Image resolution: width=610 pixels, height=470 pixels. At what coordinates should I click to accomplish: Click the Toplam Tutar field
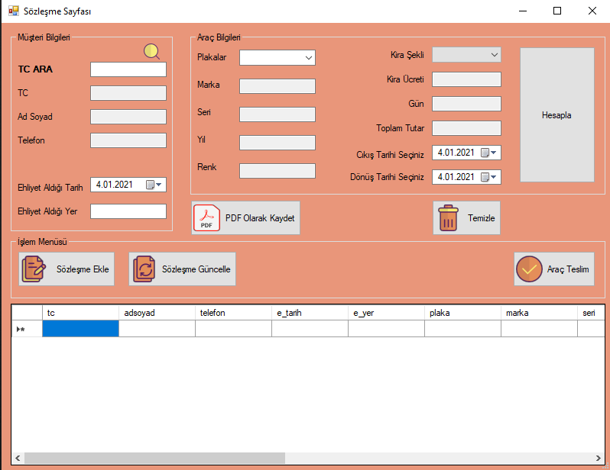[466, 128]
